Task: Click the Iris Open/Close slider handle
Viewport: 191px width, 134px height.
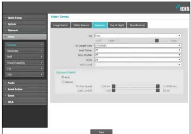Action: pyautogui.click(x=157, y=41)
